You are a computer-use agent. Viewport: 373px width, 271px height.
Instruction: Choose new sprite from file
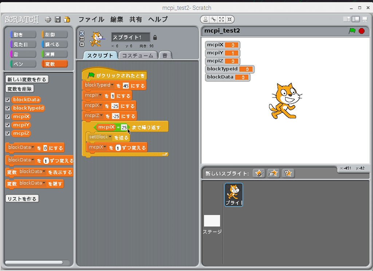point(273,173)
